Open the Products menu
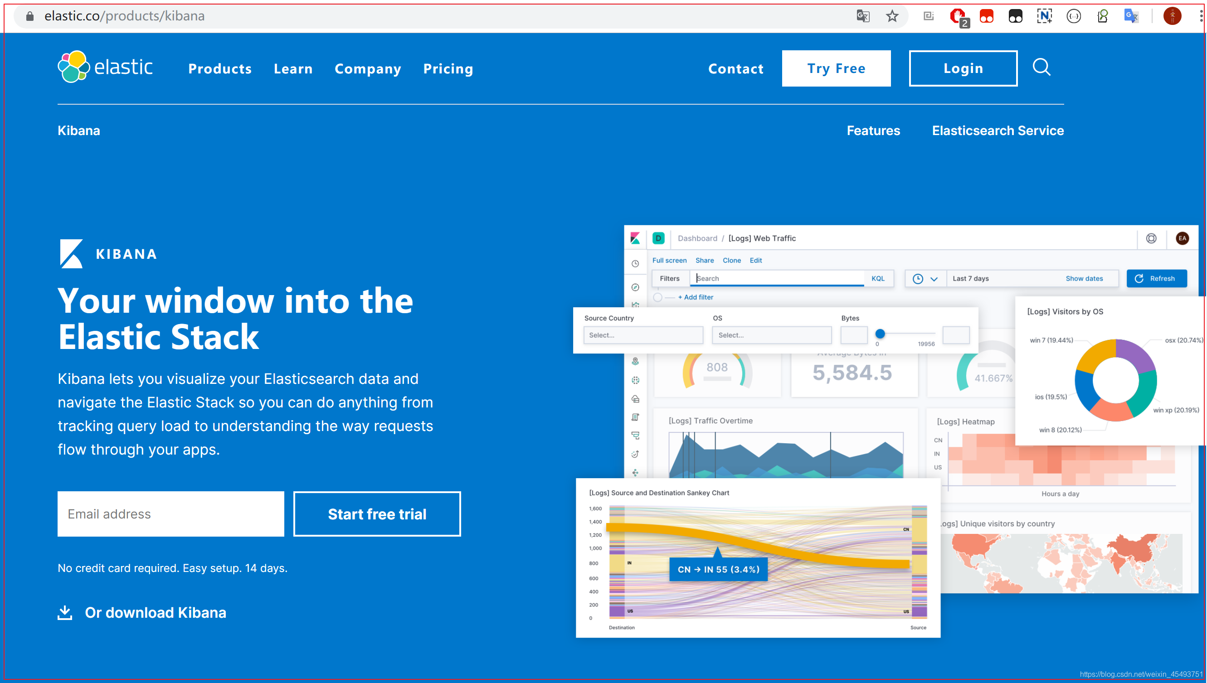Image resolution: width=1207 pixels, height=683 pixels. click(x=219, y=68)
